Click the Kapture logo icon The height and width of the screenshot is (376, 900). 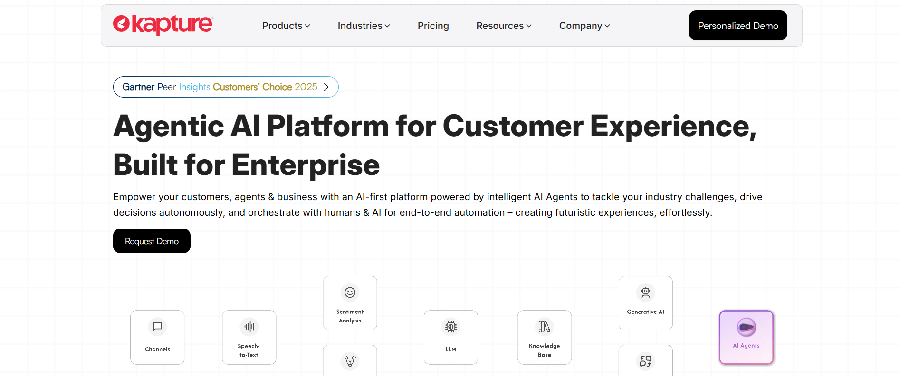pyautogui.click(x=122, y=24)
